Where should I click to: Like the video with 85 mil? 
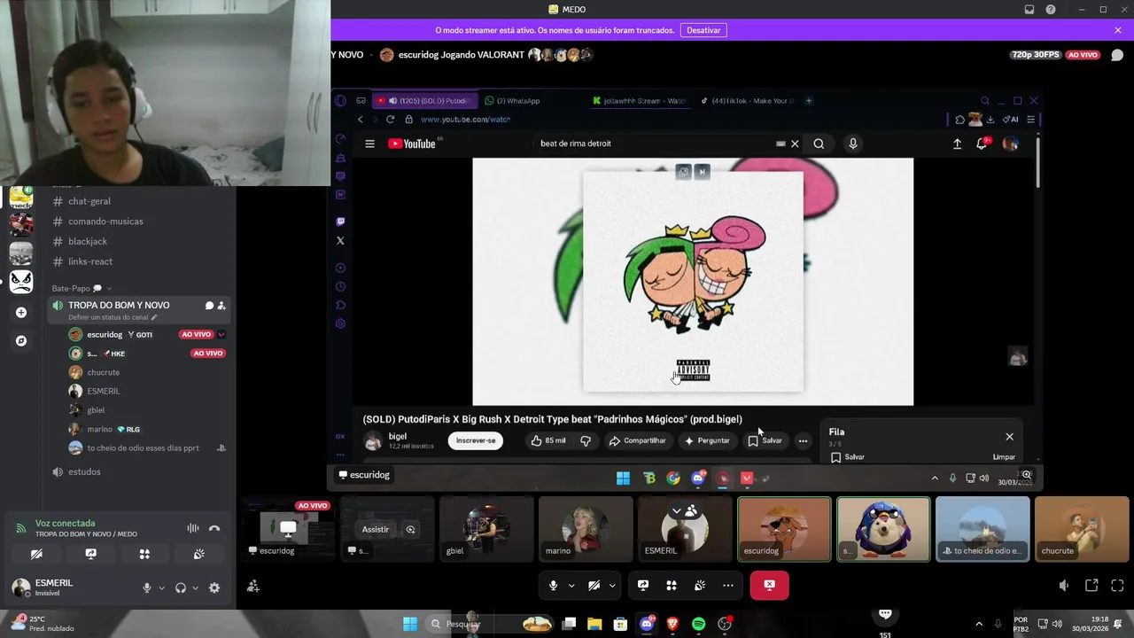(548, 440)
